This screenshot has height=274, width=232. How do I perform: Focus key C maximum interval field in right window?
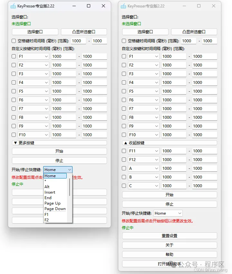pyautogui.click(x=205, y=186)
